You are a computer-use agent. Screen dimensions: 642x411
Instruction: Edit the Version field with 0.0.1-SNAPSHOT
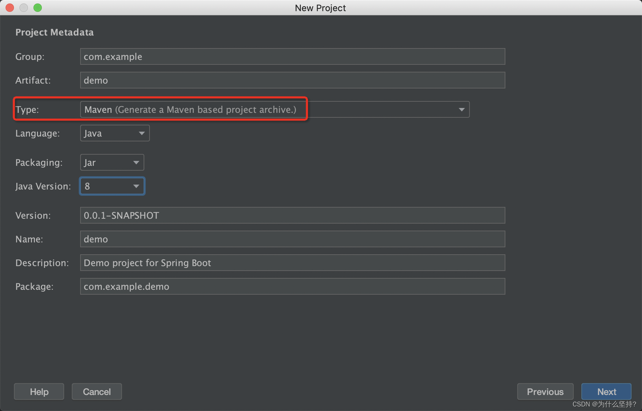point(292,215)
